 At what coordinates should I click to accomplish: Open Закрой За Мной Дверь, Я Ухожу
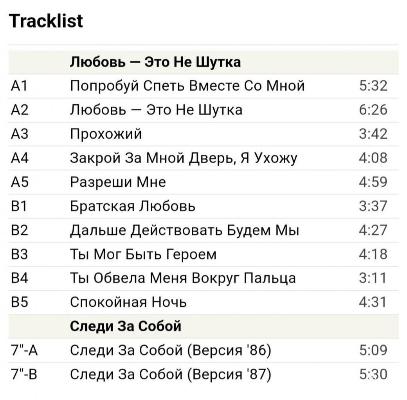184,158
